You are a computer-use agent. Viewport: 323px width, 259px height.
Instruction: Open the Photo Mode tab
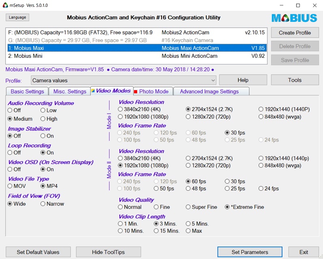[x=153, y=91]
